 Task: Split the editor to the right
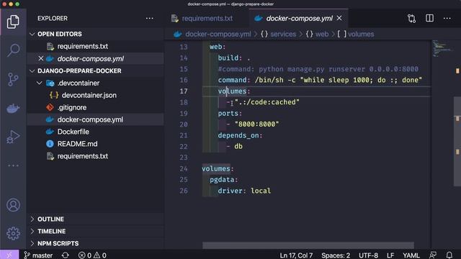(429, 18)
